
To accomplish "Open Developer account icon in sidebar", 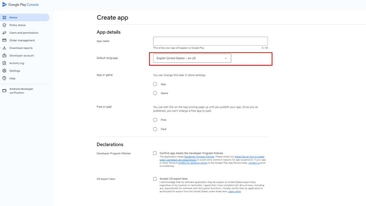I will click(4, 56).
